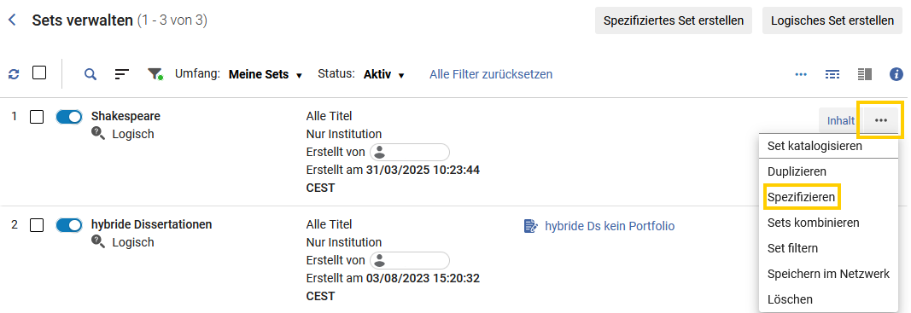Click the refresh icon in the toolbar
The width and height of the screenshot is (911, 313).
[x=14, y=74]
